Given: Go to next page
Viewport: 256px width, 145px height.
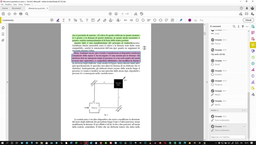Looking at the screenshot, I should point(116,14).
